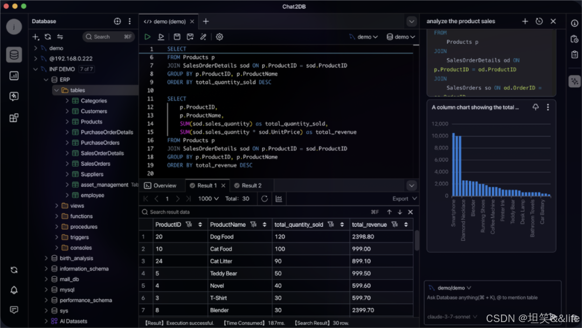This screenshot has width=582, height=328.
Task: Open page size 1000 dropdown
Action: (208, 199)
